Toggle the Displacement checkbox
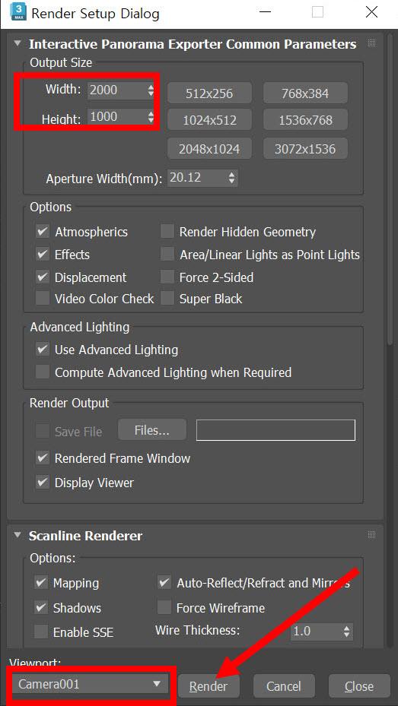 point(43,277)
